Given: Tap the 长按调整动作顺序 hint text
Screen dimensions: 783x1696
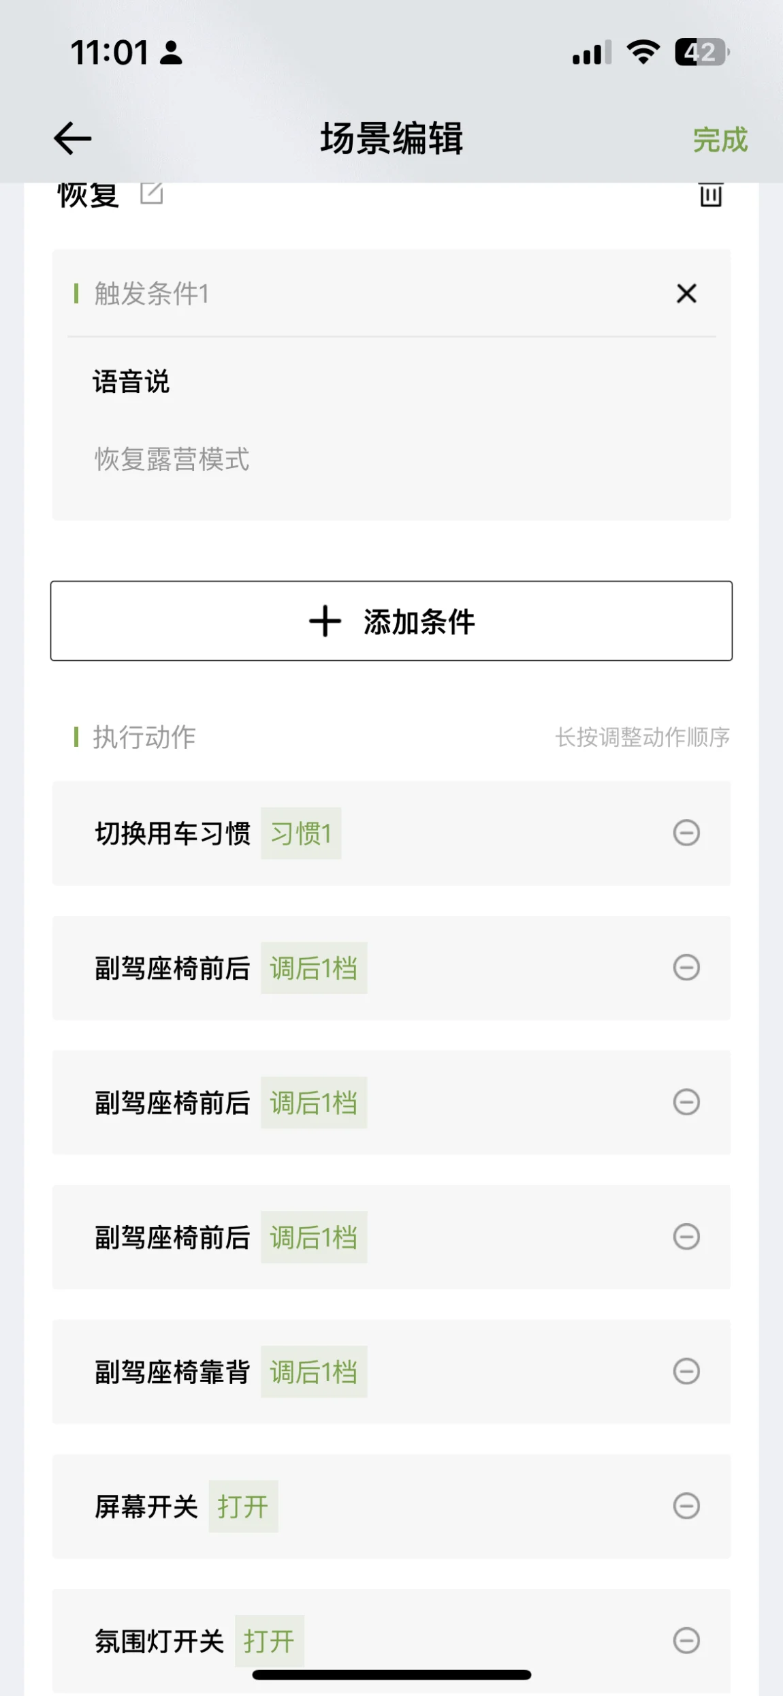Looking at the screenshot, I should 642,737.
